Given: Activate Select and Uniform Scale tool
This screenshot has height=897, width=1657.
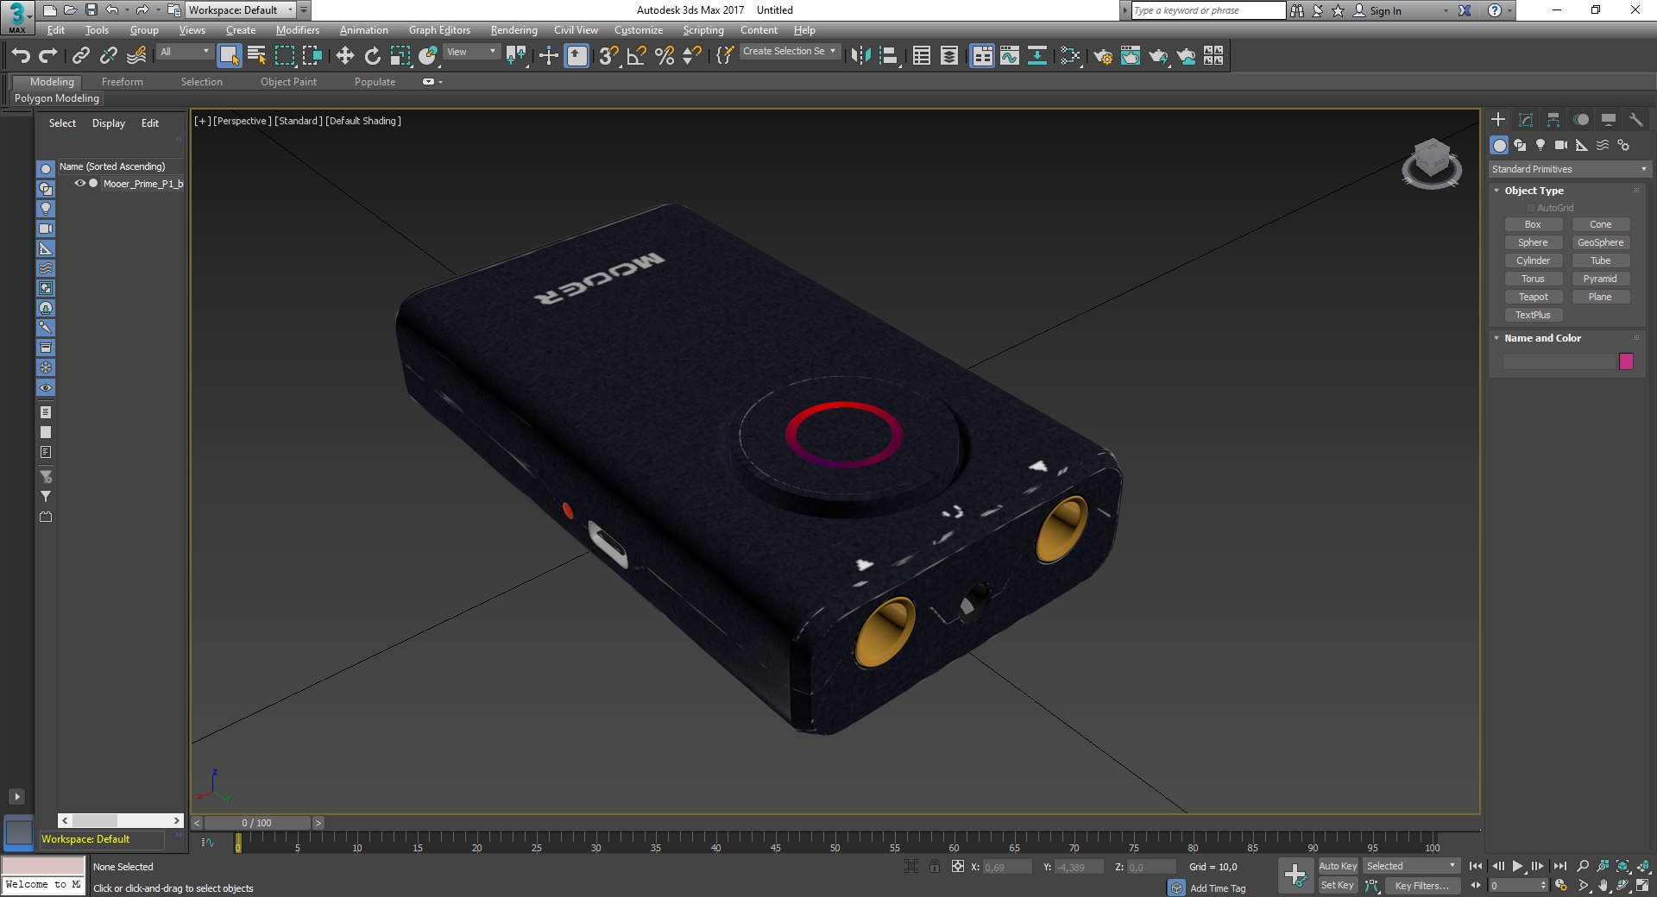Looking at the screenshot, I should [x=400, y=56].
